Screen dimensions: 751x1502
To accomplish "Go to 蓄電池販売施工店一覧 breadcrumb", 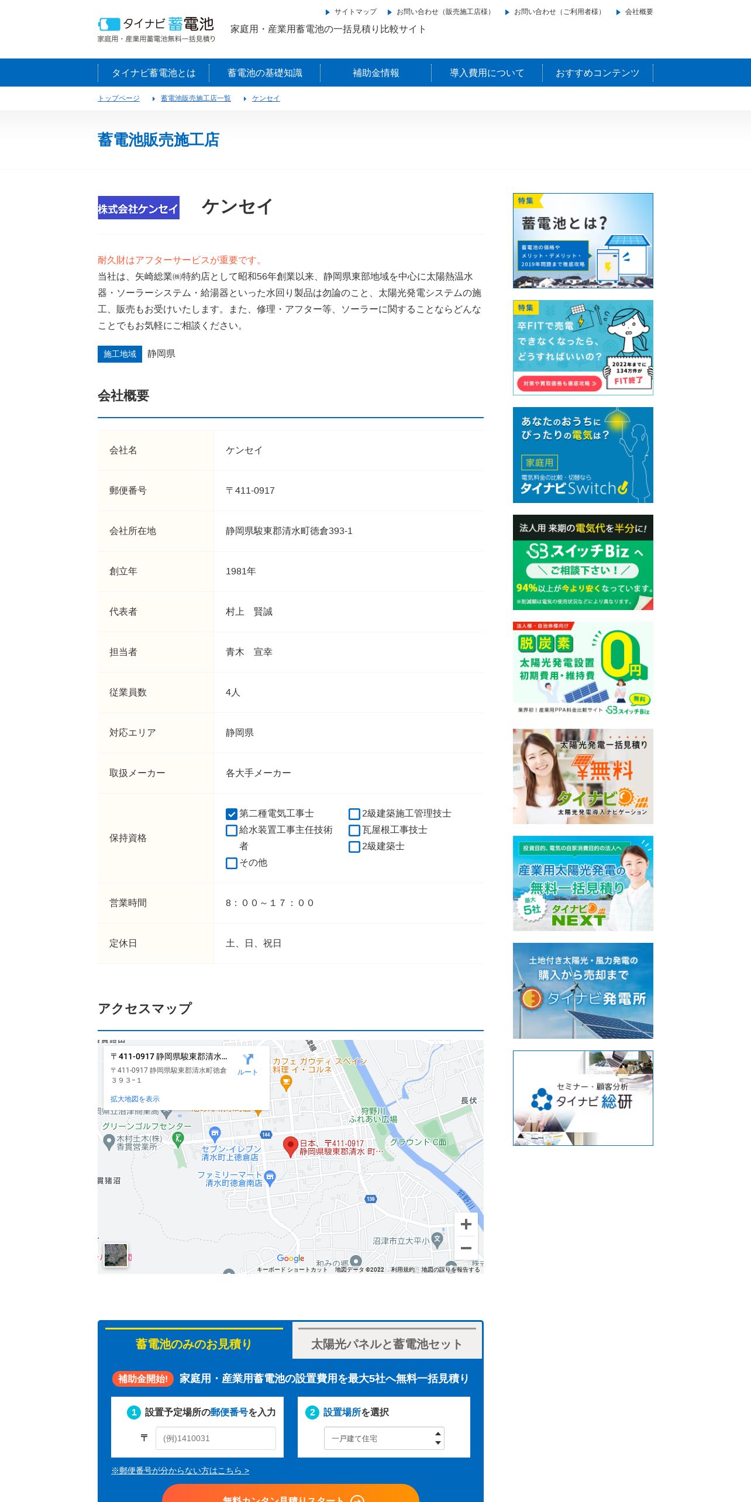I will pyautogui.click(x=196, y=98).
